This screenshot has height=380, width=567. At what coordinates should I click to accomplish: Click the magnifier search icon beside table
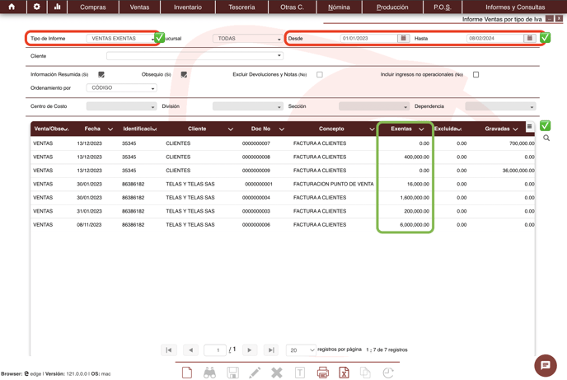point(546,138)
